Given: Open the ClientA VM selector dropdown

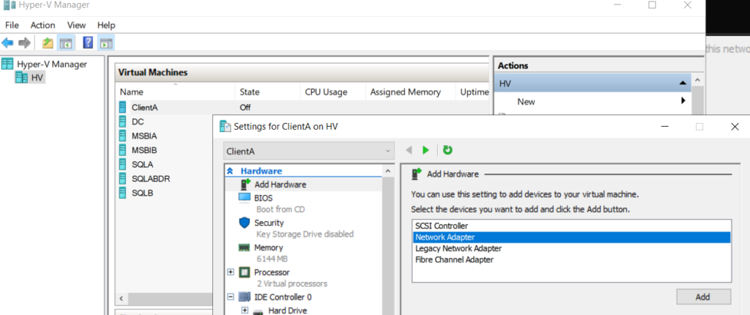Looking at the screenshot, I should coord(309,152).
